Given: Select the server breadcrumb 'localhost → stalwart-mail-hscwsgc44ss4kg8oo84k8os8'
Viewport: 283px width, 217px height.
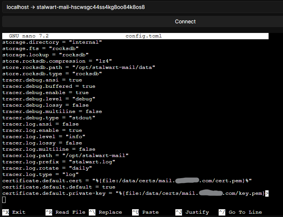Looking at the screenshot, I should click(x=75, y=7).
